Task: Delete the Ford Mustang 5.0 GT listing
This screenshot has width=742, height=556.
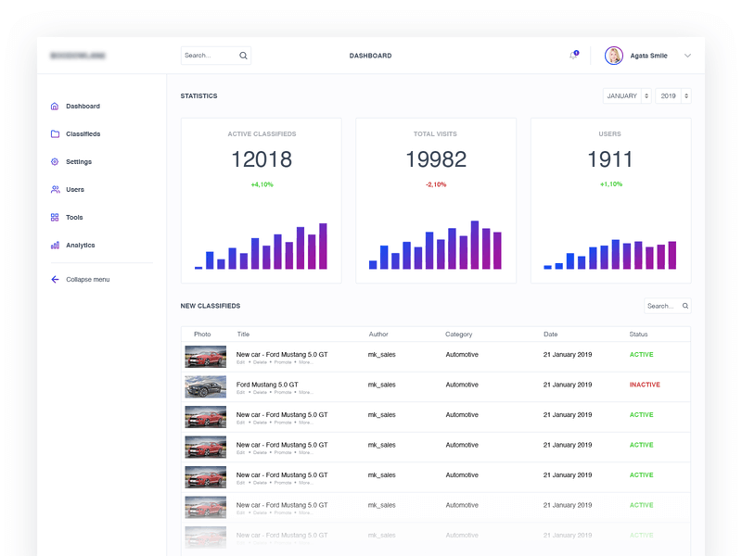Action: click(261, 391)
